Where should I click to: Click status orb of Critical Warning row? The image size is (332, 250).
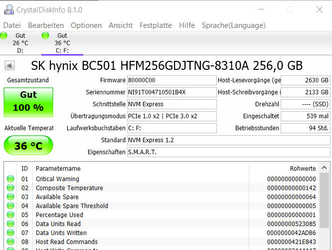tap(10, 179)
